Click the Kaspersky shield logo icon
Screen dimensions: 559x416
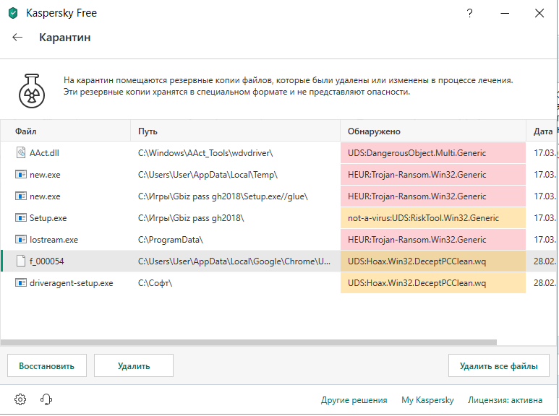click(x=12, y=13)
